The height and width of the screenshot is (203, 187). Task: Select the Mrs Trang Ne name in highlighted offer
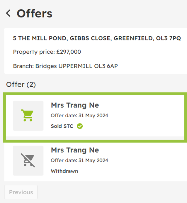point(75,105)
